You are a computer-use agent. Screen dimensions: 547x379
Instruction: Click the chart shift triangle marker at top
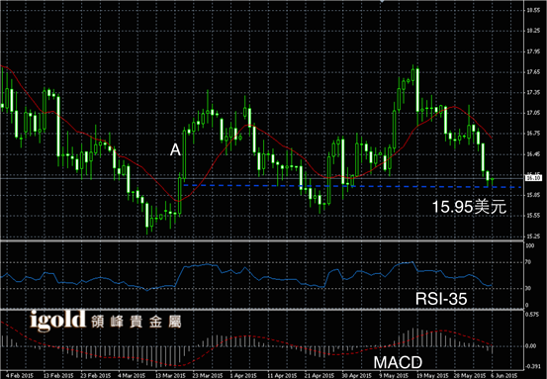382,1
